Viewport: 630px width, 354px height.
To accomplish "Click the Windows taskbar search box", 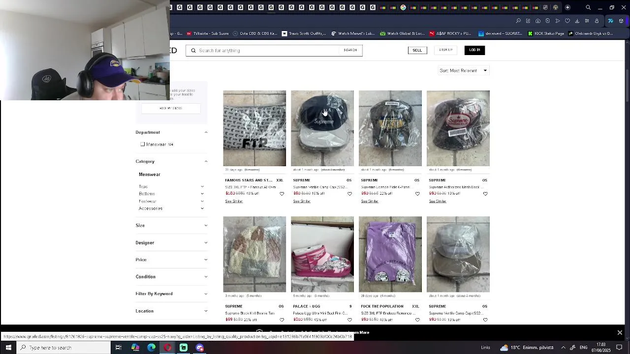I will [x=64, y=348].
